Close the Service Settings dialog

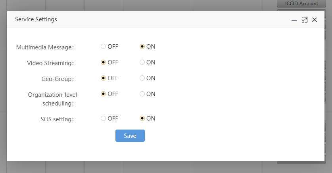click(x=315, y=20)
